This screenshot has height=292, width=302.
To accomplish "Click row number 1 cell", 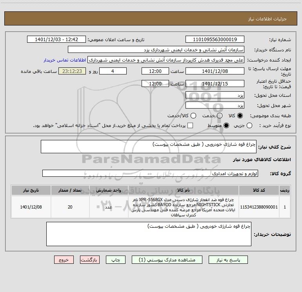I will point(285,207).
